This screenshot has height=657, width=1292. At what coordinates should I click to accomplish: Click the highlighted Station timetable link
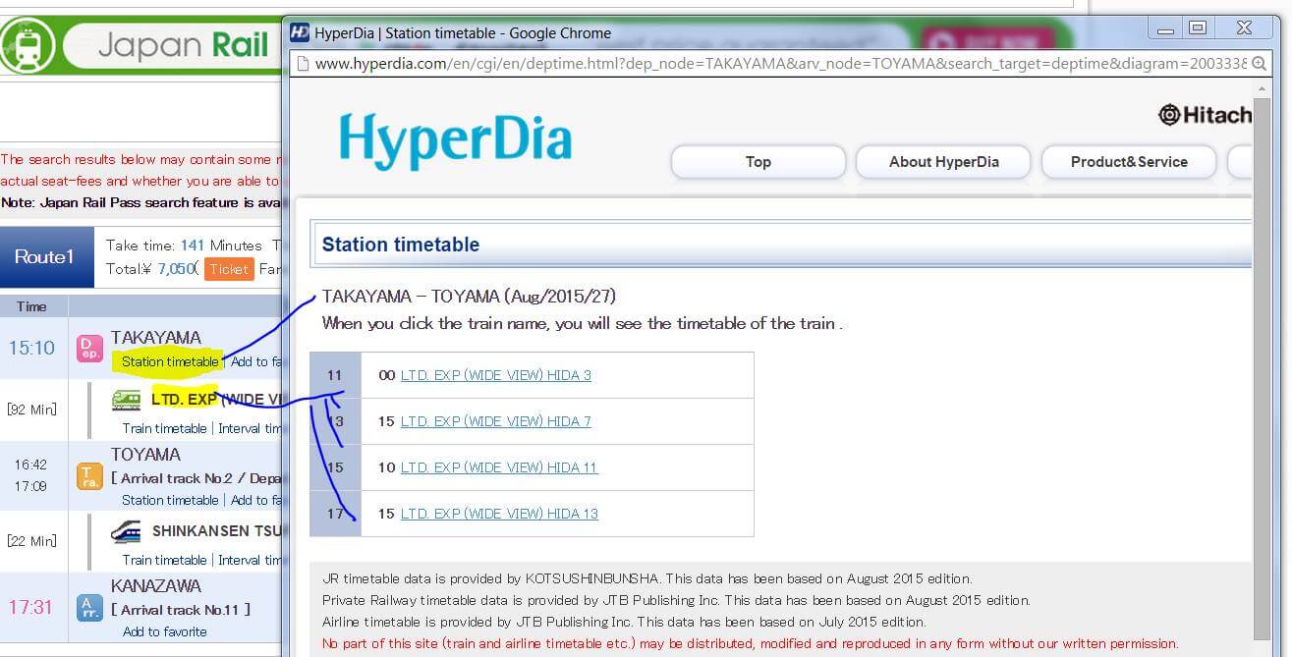[x=168, y=361]
